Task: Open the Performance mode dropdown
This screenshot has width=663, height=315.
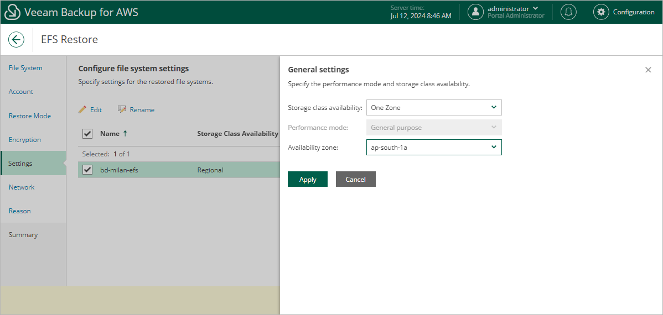Action: (x=434, y=127)
